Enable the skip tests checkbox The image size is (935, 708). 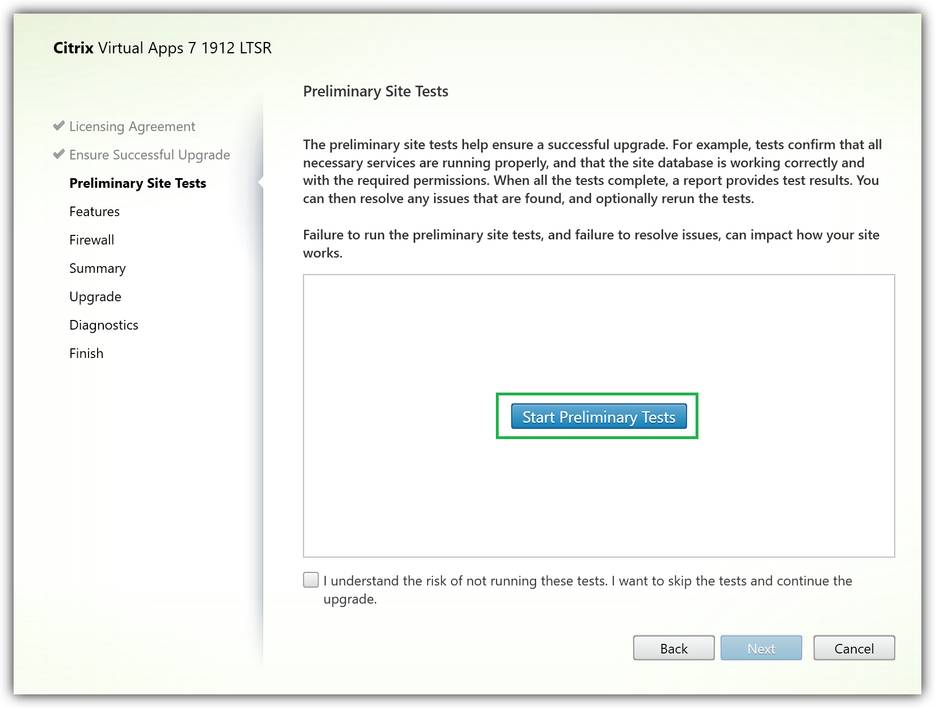[311, 580]
